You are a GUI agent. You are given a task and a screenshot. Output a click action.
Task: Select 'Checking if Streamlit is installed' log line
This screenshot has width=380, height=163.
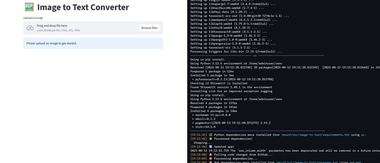pos(219,83)
